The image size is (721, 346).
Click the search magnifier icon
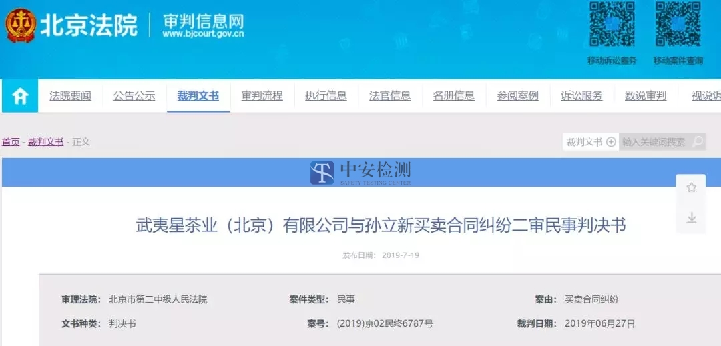coord(697,141)
